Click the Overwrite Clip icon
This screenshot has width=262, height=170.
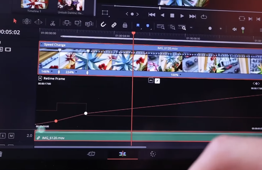78,23
